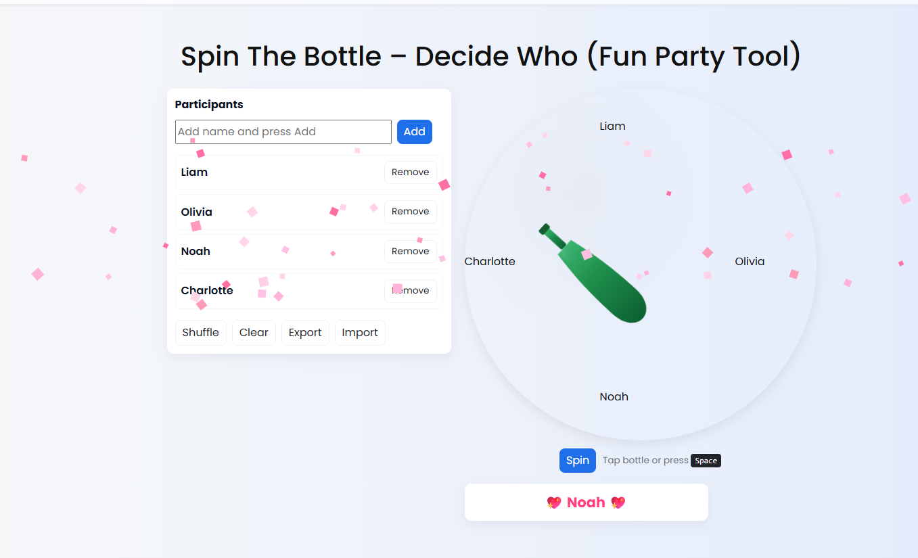Remove Liam from the participants list

pos(410,172)
